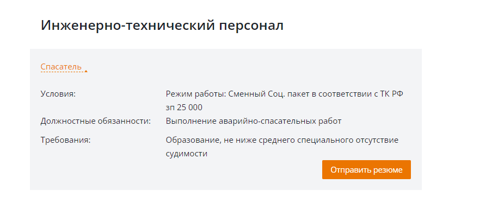498x209 pixels.
Task: Click the dashed underline beneath Спасатель
Action: pyautogui.click(x=62, y=72)
